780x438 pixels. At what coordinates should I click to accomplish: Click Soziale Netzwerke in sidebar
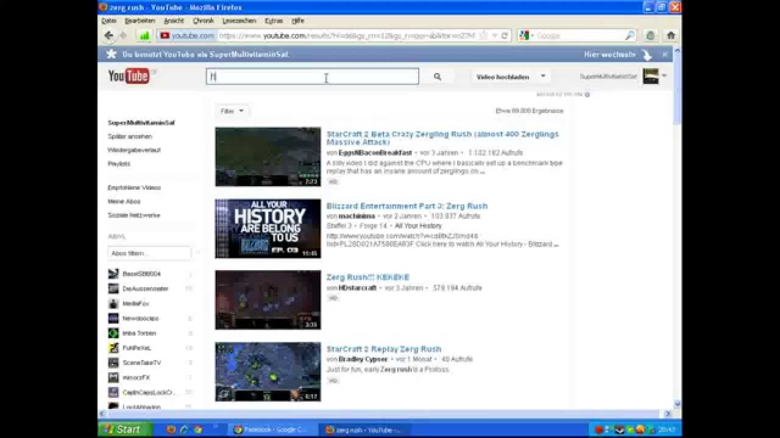coord(133,215)
